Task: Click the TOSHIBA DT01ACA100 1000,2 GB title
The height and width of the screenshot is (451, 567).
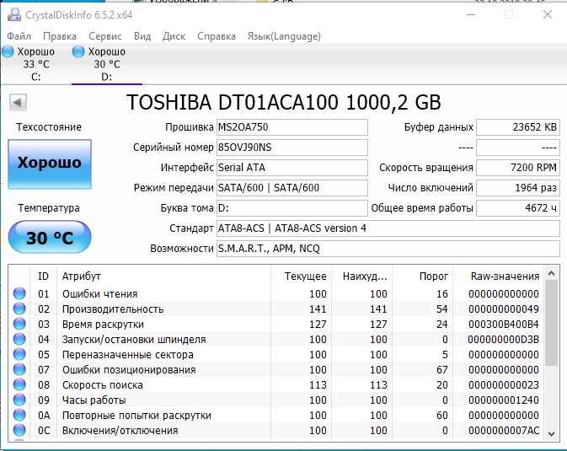Action: click(x=283, y=103)
